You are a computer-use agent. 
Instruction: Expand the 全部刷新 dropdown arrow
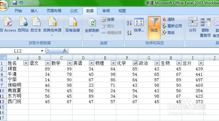coord(92,35)
